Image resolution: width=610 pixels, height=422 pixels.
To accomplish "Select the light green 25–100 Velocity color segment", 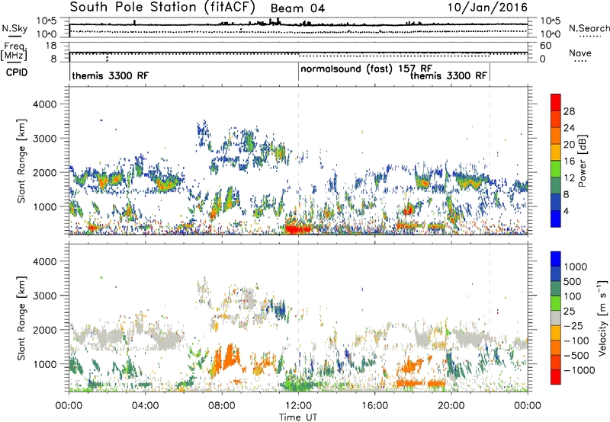I will 556,303.
